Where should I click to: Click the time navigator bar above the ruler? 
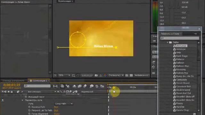tap(132, 85)
